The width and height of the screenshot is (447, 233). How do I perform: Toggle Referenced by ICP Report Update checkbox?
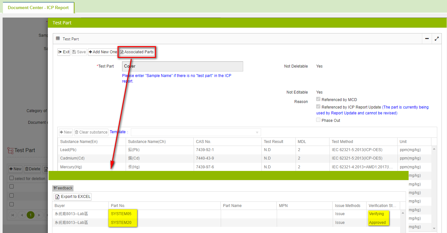click(x=319, y=107)
